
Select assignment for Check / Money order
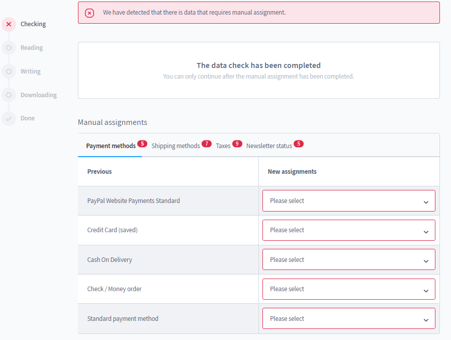click(x=348, y=289)
